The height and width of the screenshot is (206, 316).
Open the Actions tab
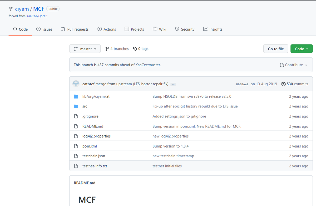[x=107, y=29]
